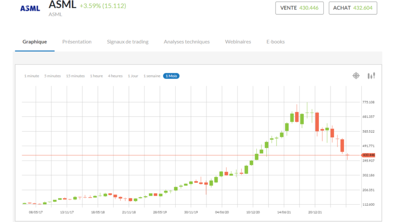Click the 18/05/18 date axis label
The height and width of the screenshot is (222, 395).
(98, 212)
